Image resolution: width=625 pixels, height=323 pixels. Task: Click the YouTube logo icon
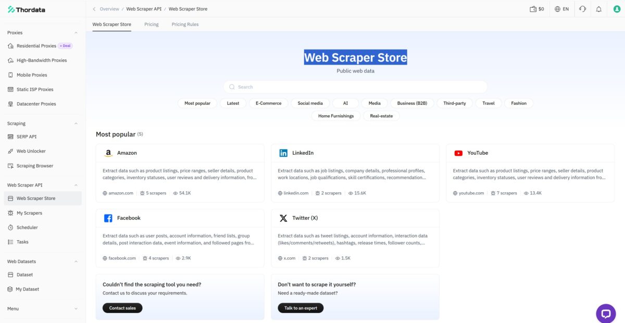tap(458, 153)
